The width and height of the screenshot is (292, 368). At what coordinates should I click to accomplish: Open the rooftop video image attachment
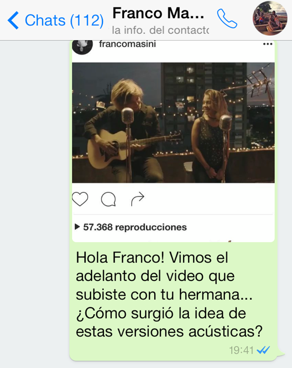tap(173, 123)
